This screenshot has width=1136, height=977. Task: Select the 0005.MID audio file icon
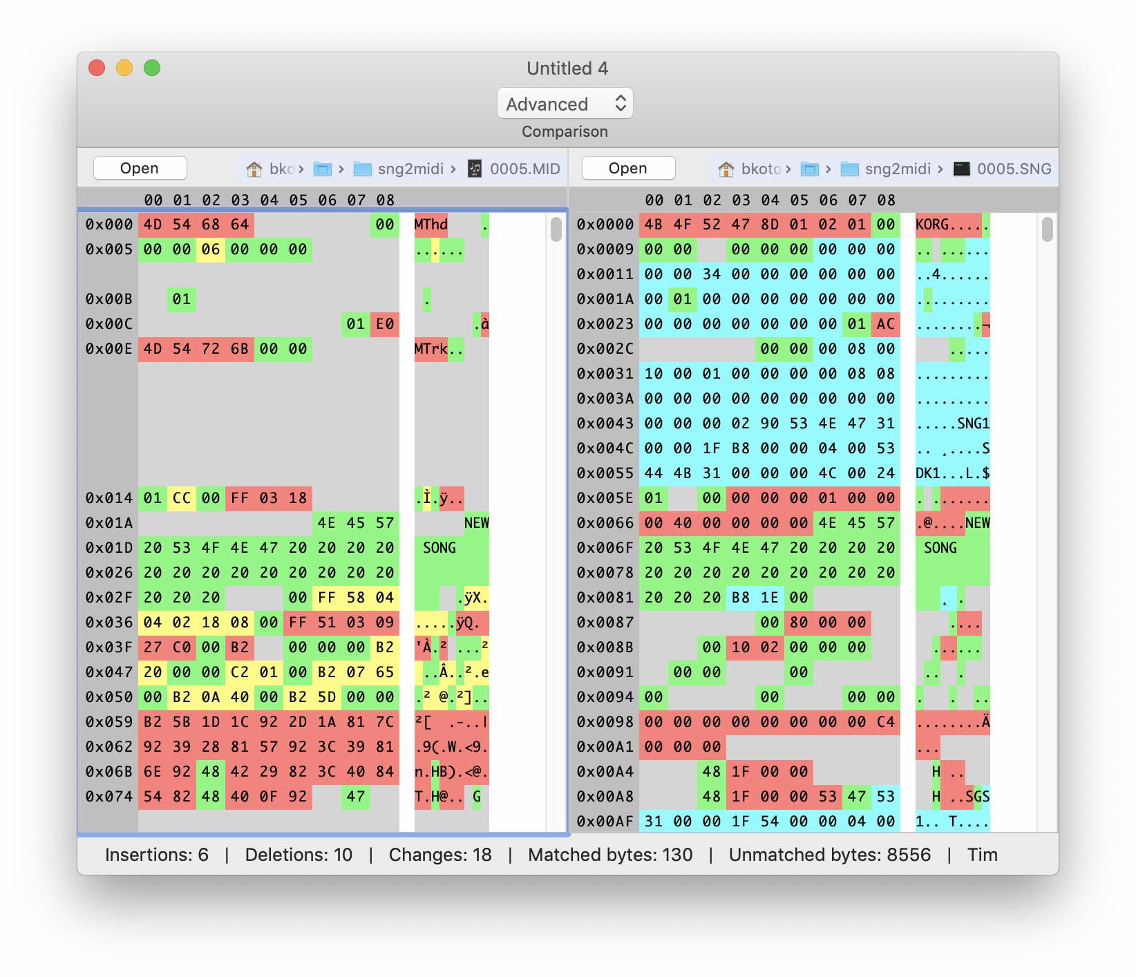475,169
